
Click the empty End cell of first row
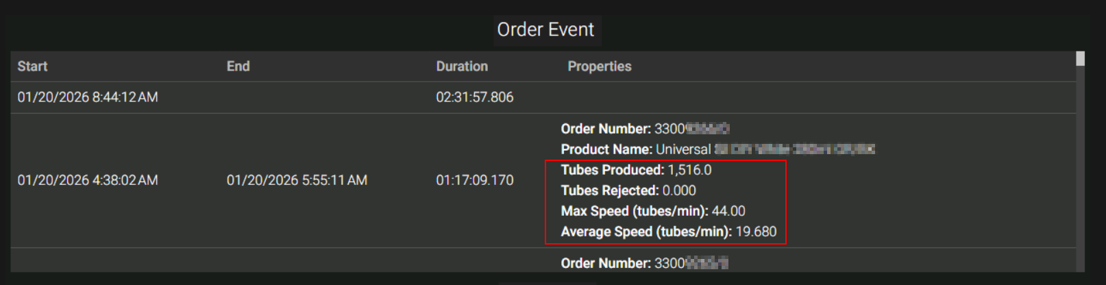(x=322, y=97)
